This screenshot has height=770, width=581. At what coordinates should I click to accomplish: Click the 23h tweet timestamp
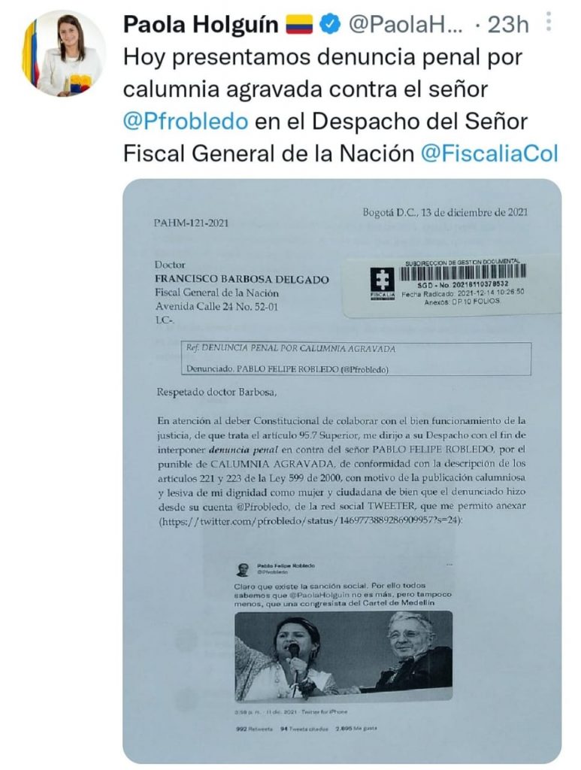point(508,24)
